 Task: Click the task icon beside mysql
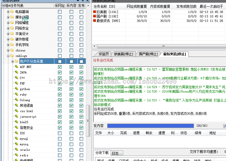pos(17,138)
